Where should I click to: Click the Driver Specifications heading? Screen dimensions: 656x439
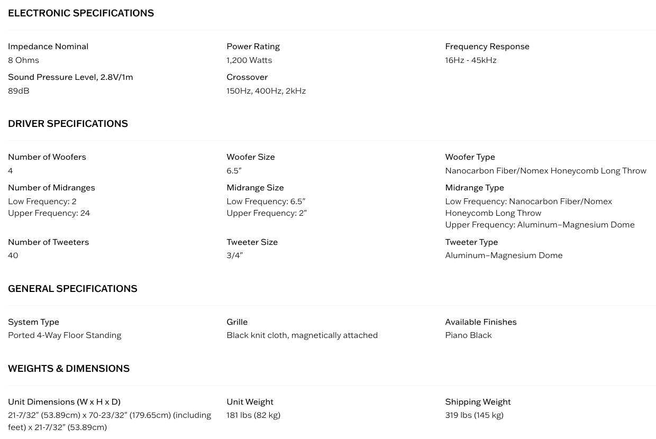[x=68, y=123]
